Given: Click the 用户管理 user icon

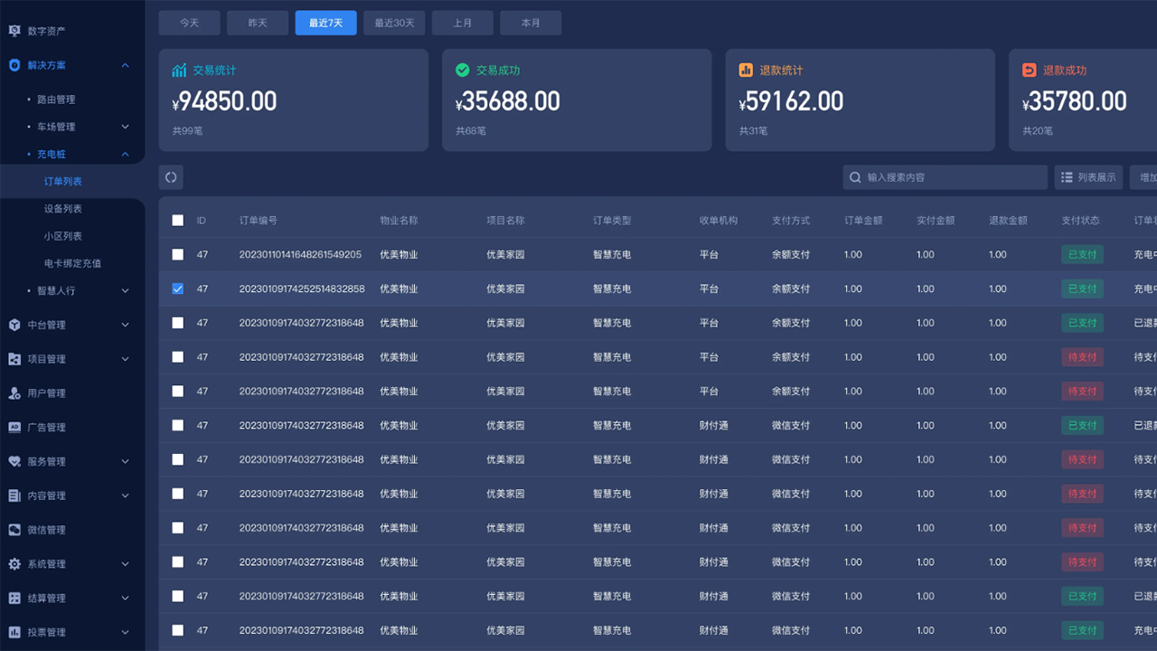Looking at the screenshot, I should (14, 393).
